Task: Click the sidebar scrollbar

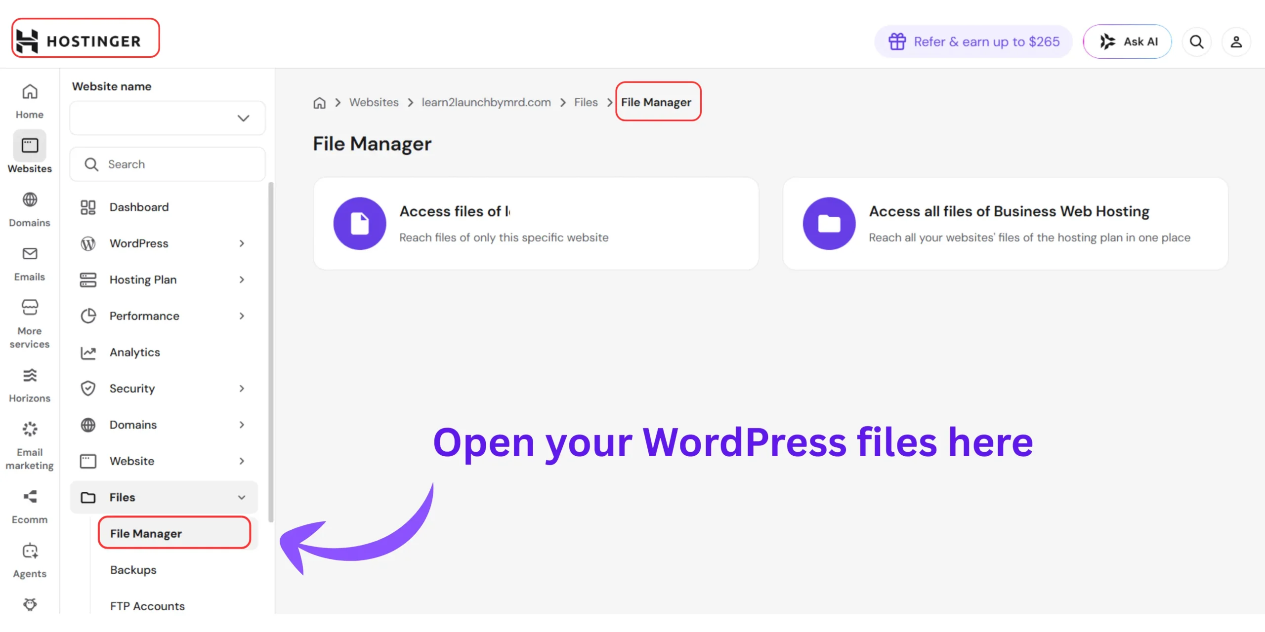Action: click(x=271, y=353)
